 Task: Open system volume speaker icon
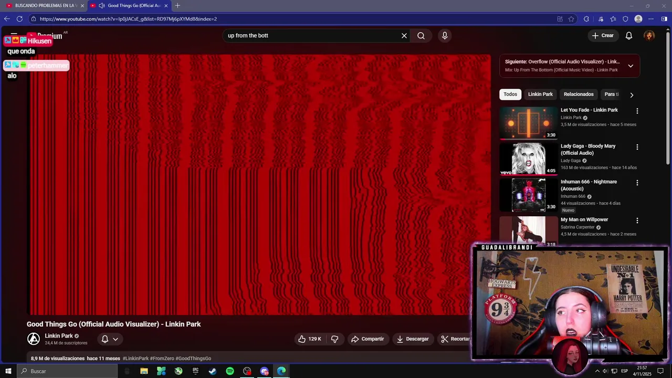(605, 371)
